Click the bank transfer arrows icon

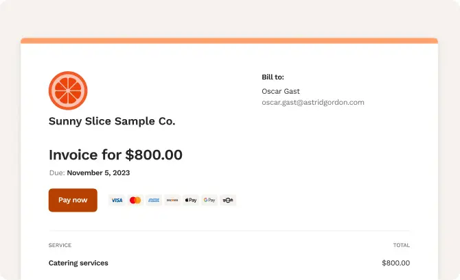pyautogui.click(x=228, y=200)
